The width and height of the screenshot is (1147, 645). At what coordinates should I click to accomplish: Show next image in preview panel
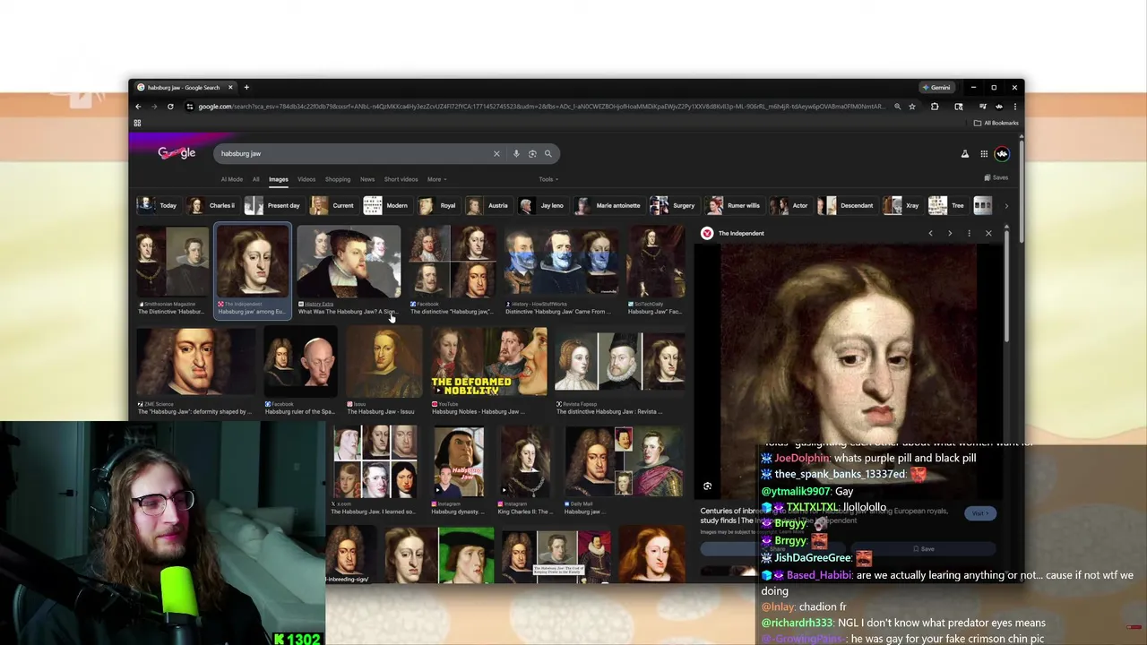950,233
